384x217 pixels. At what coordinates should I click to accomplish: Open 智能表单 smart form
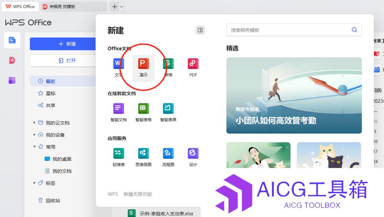click(168, 112)
